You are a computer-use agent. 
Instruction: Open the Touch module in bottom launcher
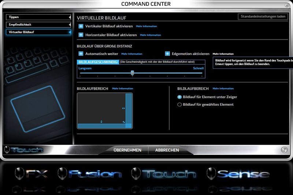click(x=164, y=173)
